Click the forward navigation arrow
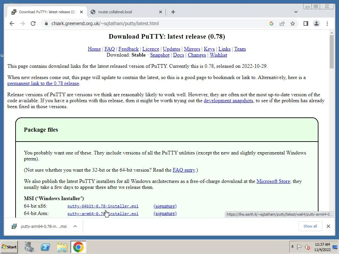 coord(23,23)
